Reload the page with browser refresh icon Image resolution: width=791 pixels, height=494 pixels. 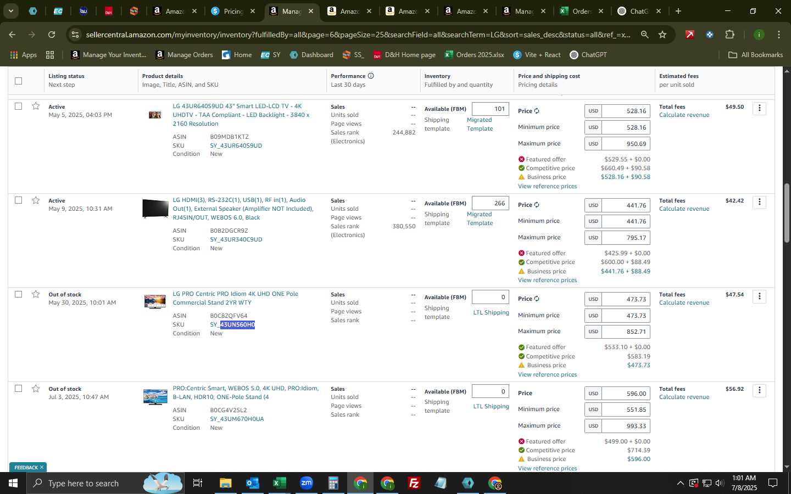(52, 35)
